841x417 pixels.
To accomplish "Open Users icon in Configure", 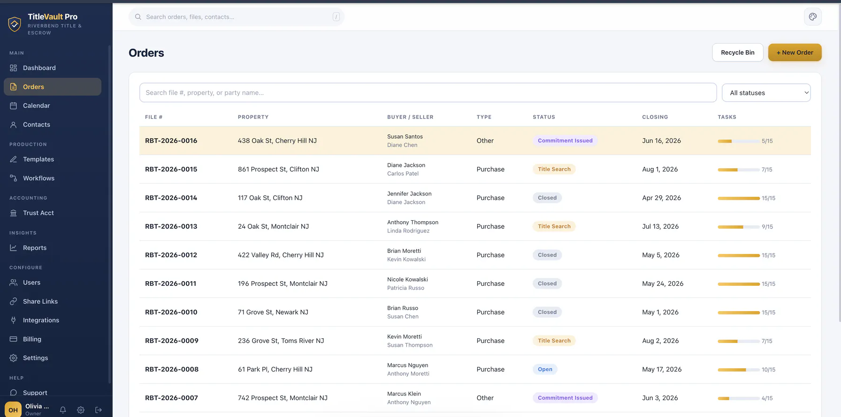I will pos(14,283).
